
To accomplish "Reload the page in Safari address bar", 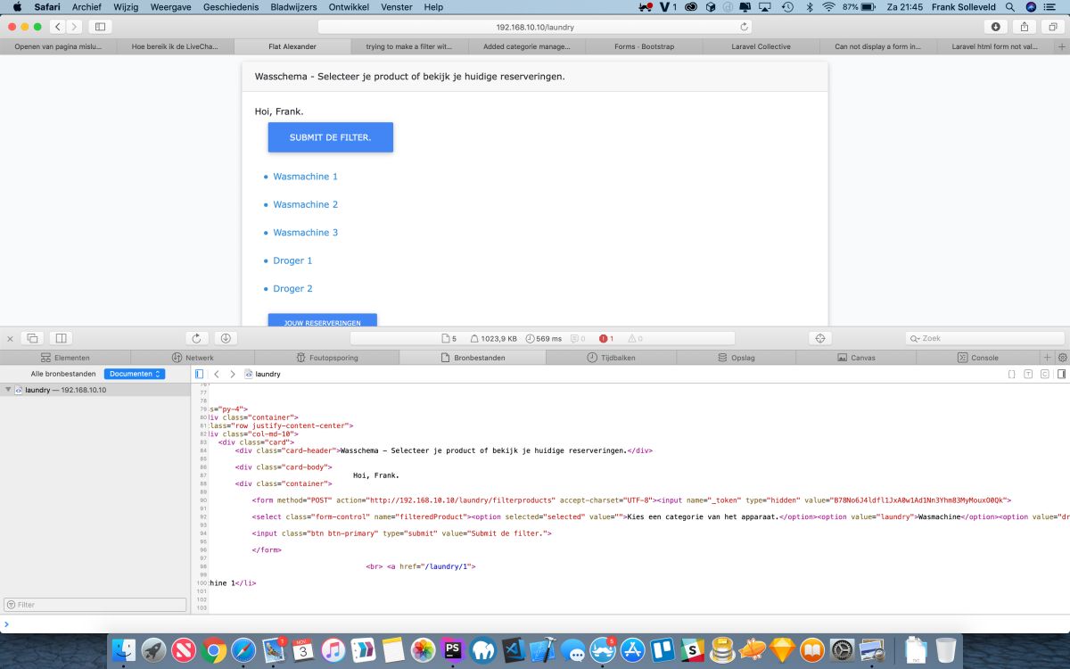I will 745,27.
